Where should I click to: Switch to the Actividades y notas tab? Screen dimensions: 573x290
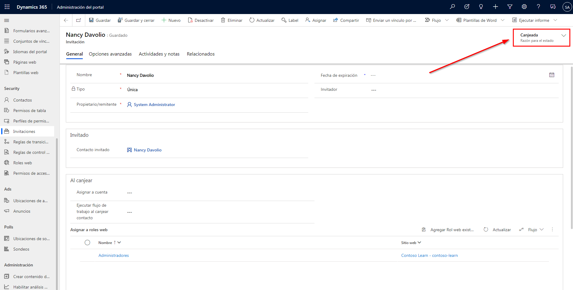coord(159,54)
